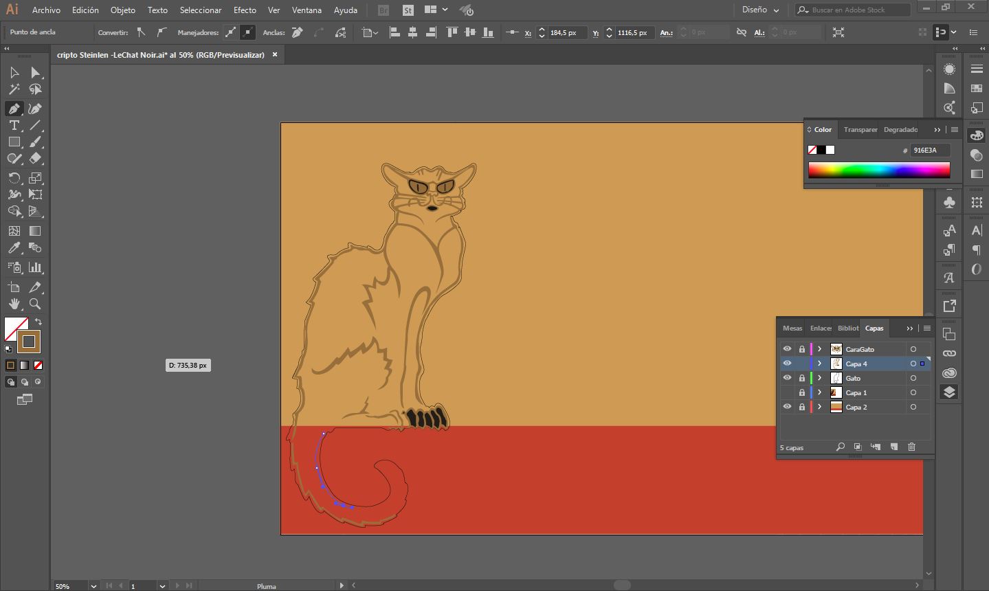
Task: Unlock the Gato layer
Action: pos(801,378)
